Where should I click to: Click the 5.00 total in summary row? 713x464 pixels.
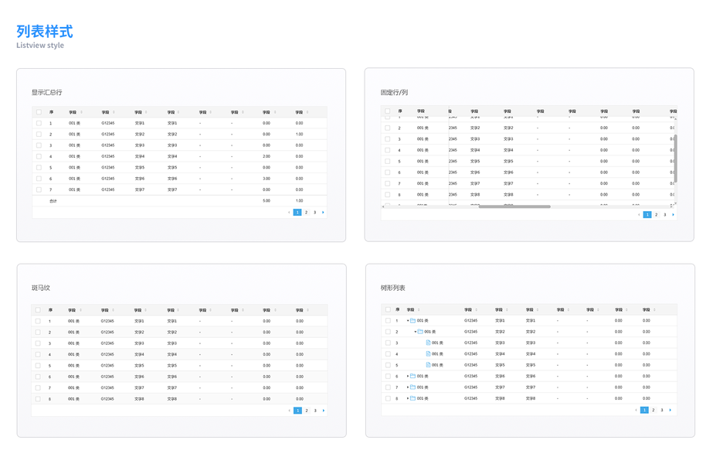(x=267, y=201)
